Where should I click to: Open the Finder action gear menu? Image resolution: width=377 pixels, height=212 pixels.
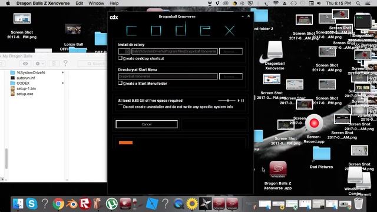[x=39, y=64]
